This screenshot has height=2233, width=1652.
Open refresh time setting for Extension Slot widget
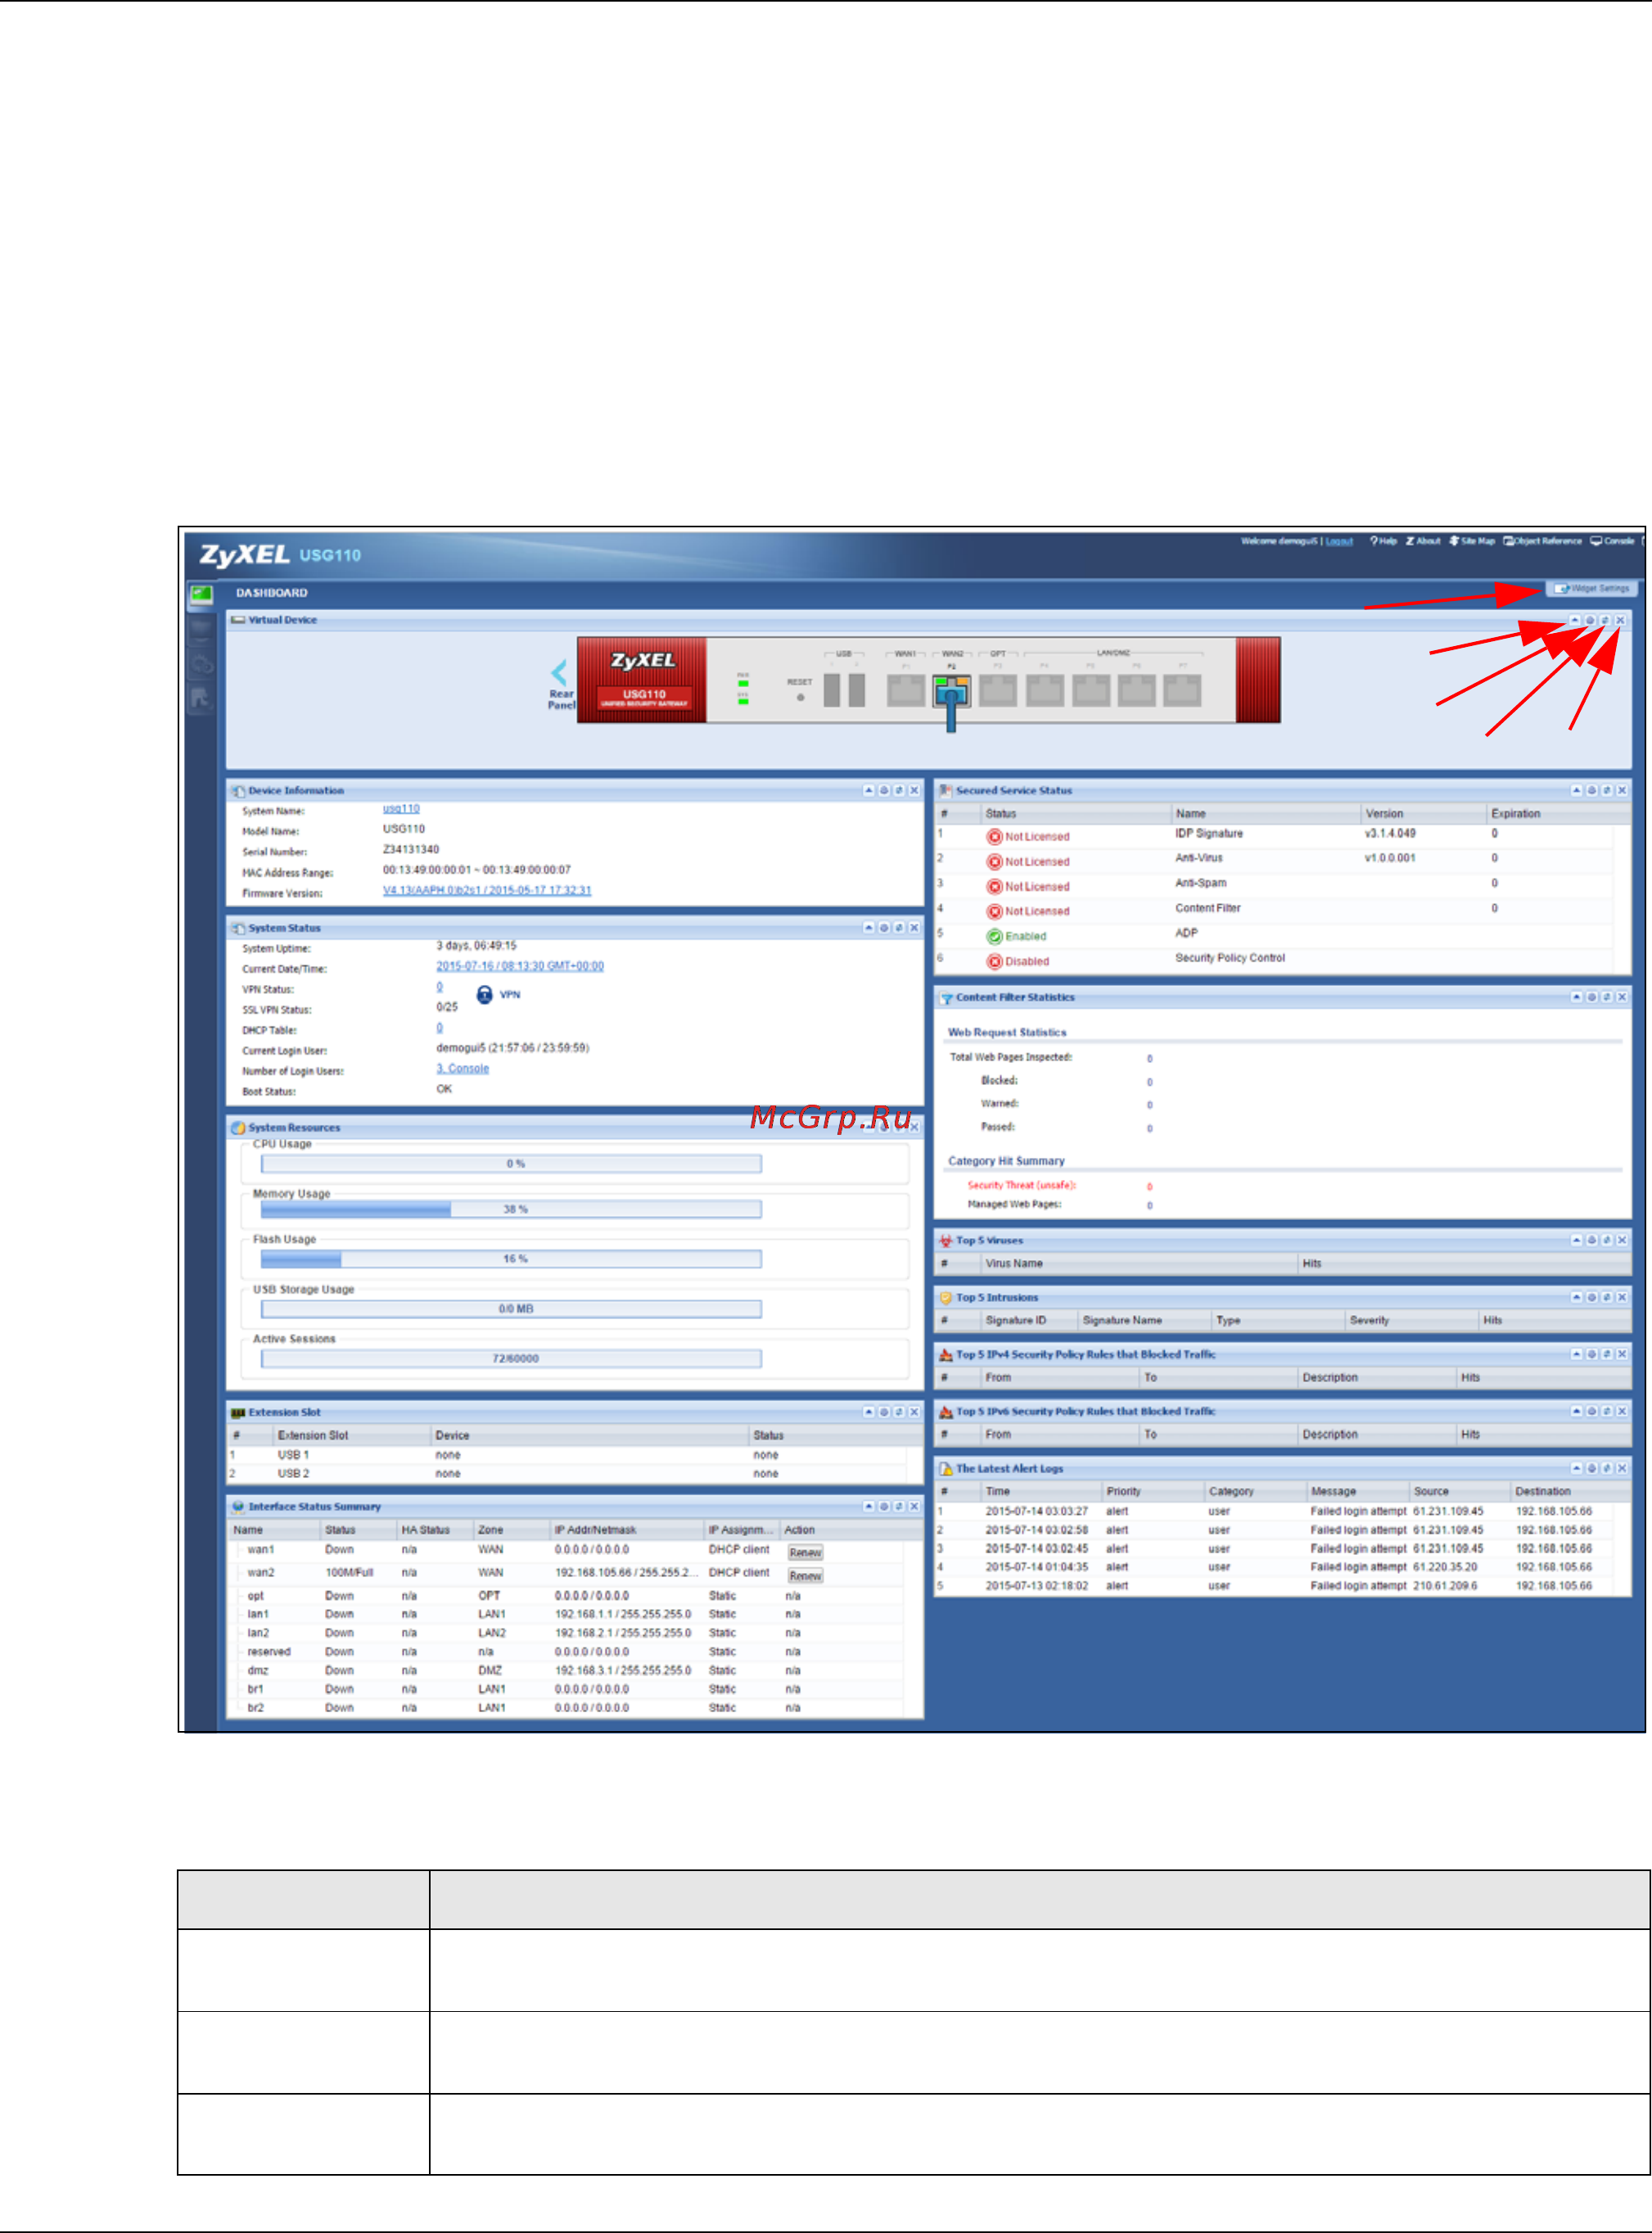883,1412
